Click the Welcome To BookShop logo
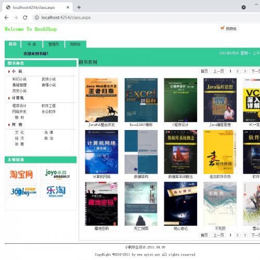Screen dimensions: 260x260 pyautogui.click(x=31, y=29)
